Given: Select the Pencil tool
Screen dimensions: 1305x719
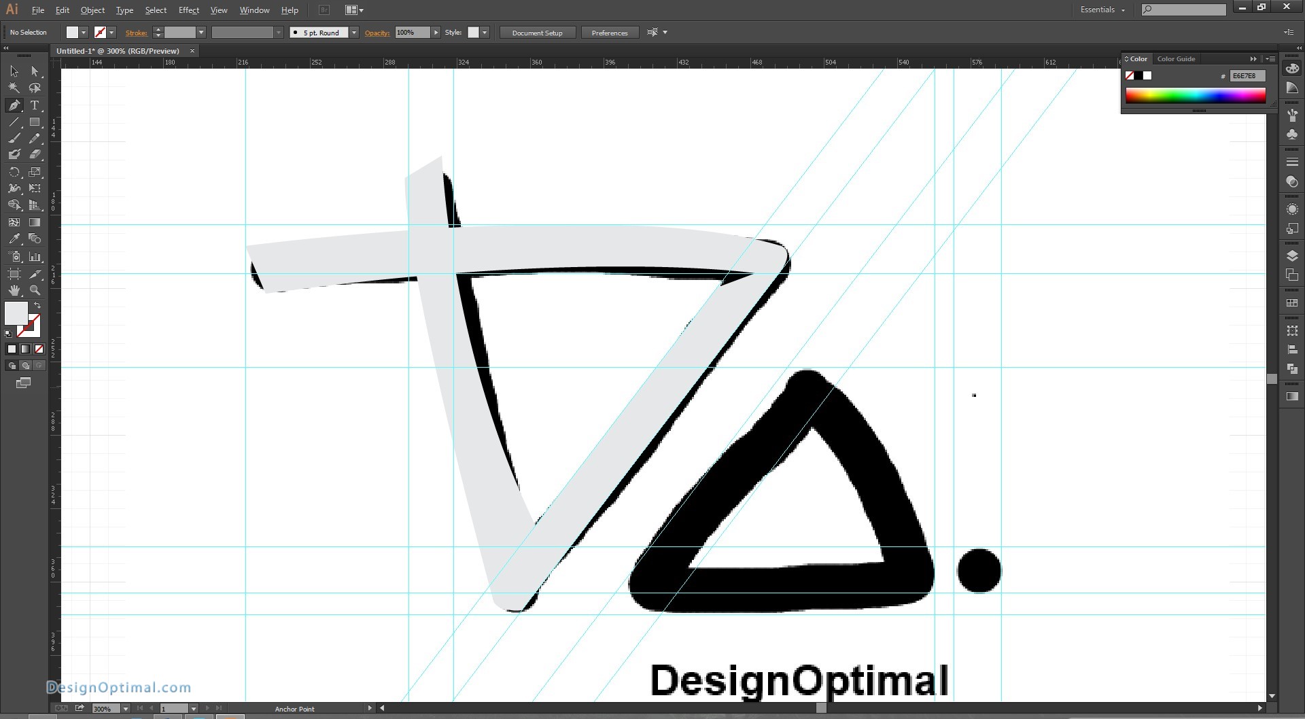Looking at the screenshot, I should coord(35,138).
